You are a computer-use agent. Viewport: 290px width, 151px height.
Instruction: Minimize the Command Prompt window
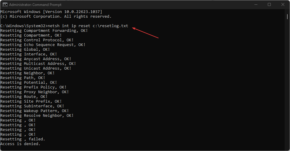click(x=256, y=4)
